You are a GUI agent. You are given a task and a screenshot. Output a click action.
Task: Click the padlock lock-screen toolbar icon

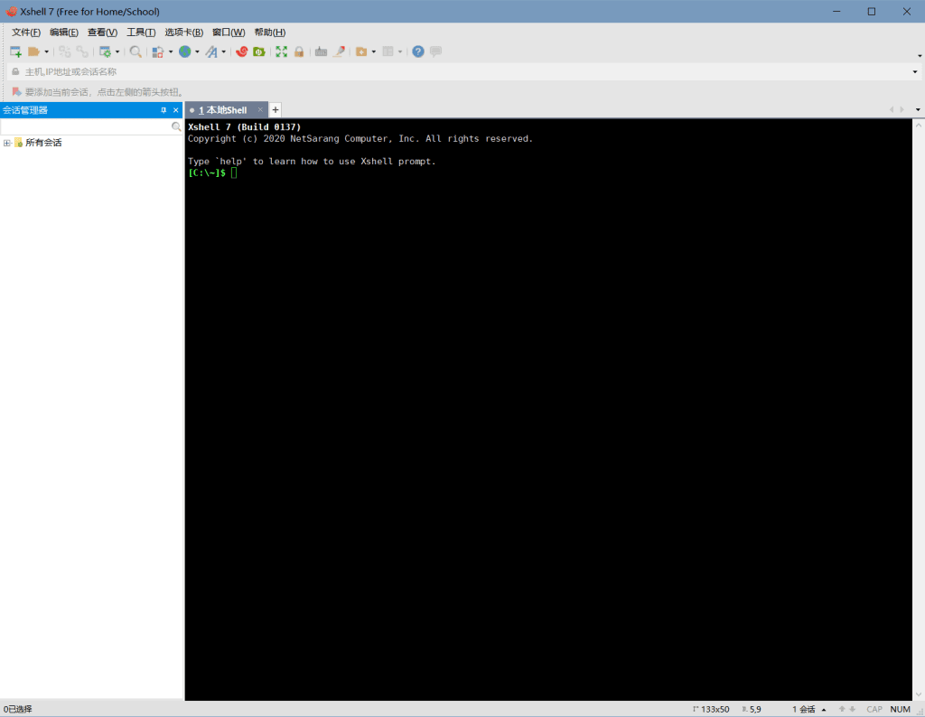[x=299, y=51]
